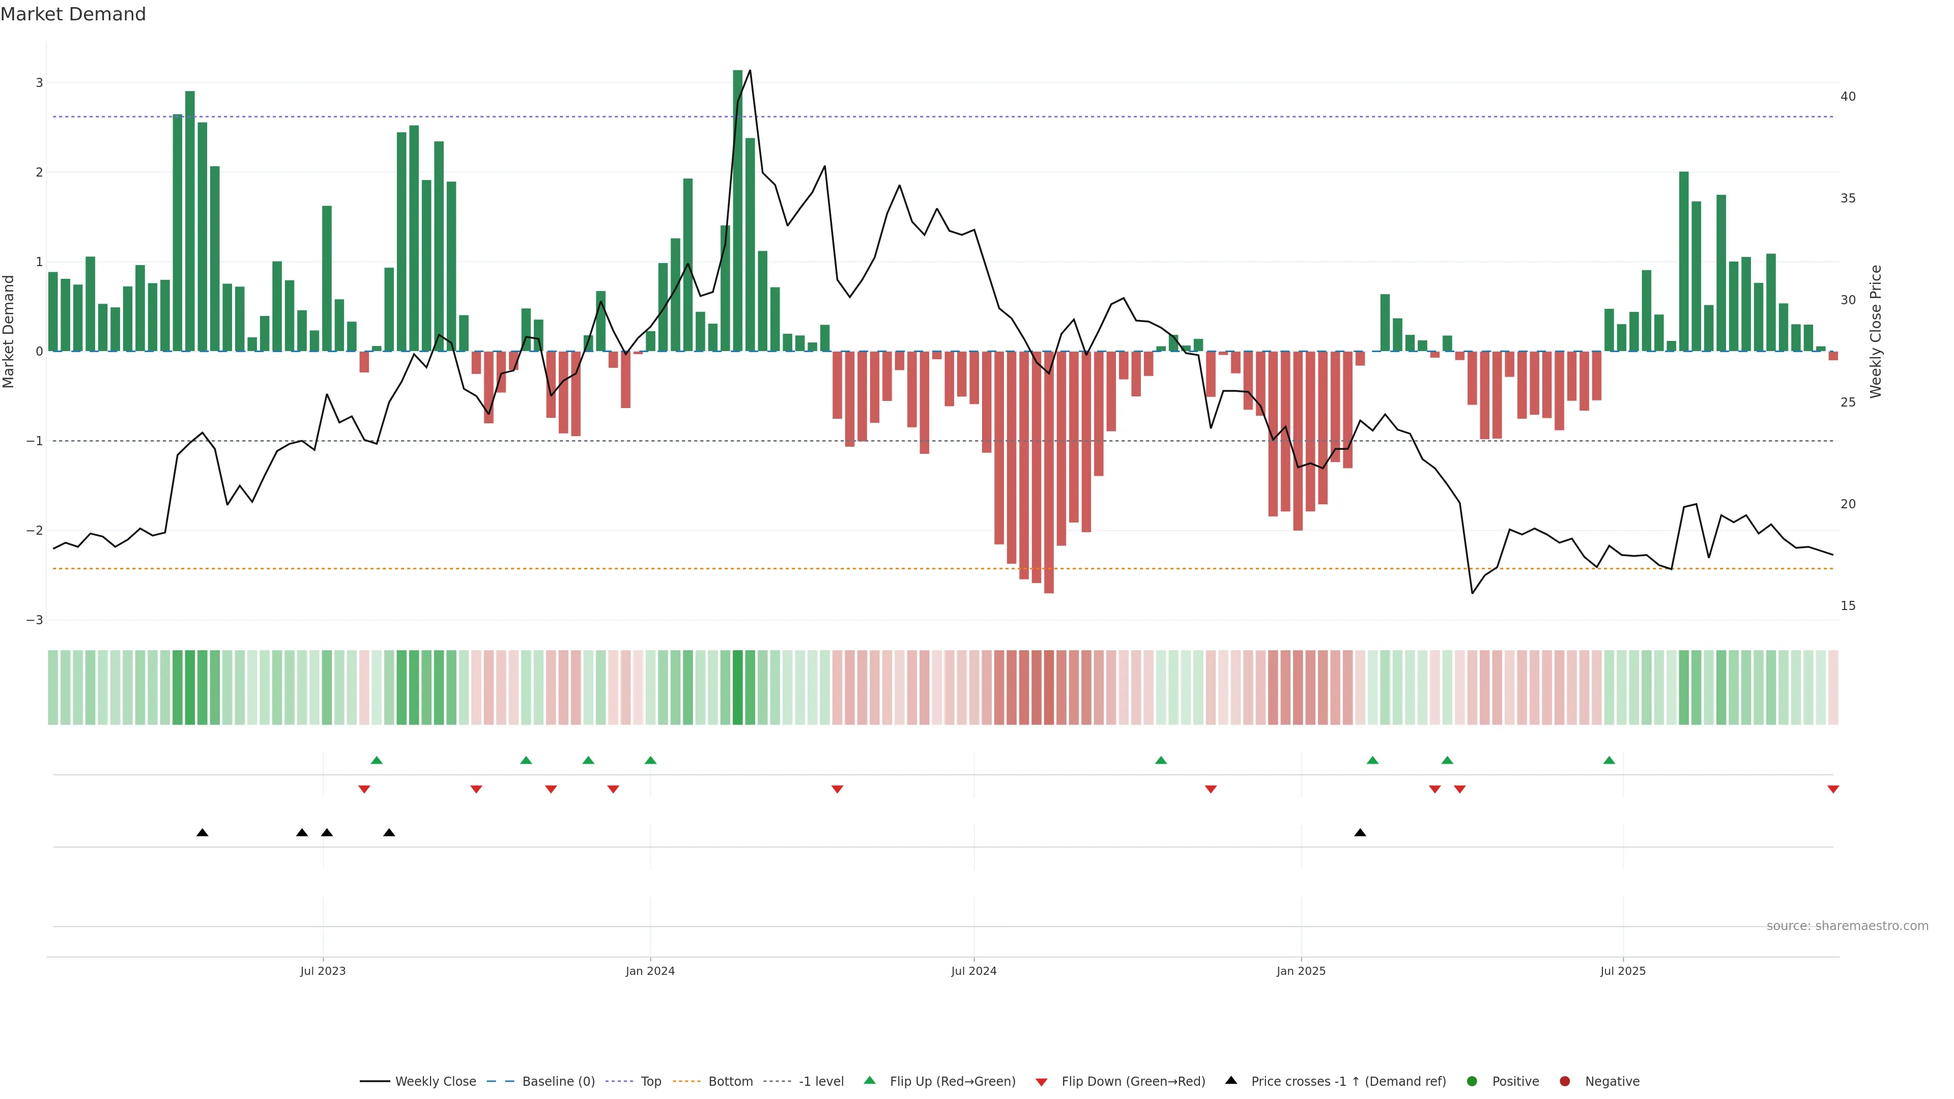Click the red Negative circle in the legend
This screenshot has width=1954, height=1099.
(1565, 1081)
